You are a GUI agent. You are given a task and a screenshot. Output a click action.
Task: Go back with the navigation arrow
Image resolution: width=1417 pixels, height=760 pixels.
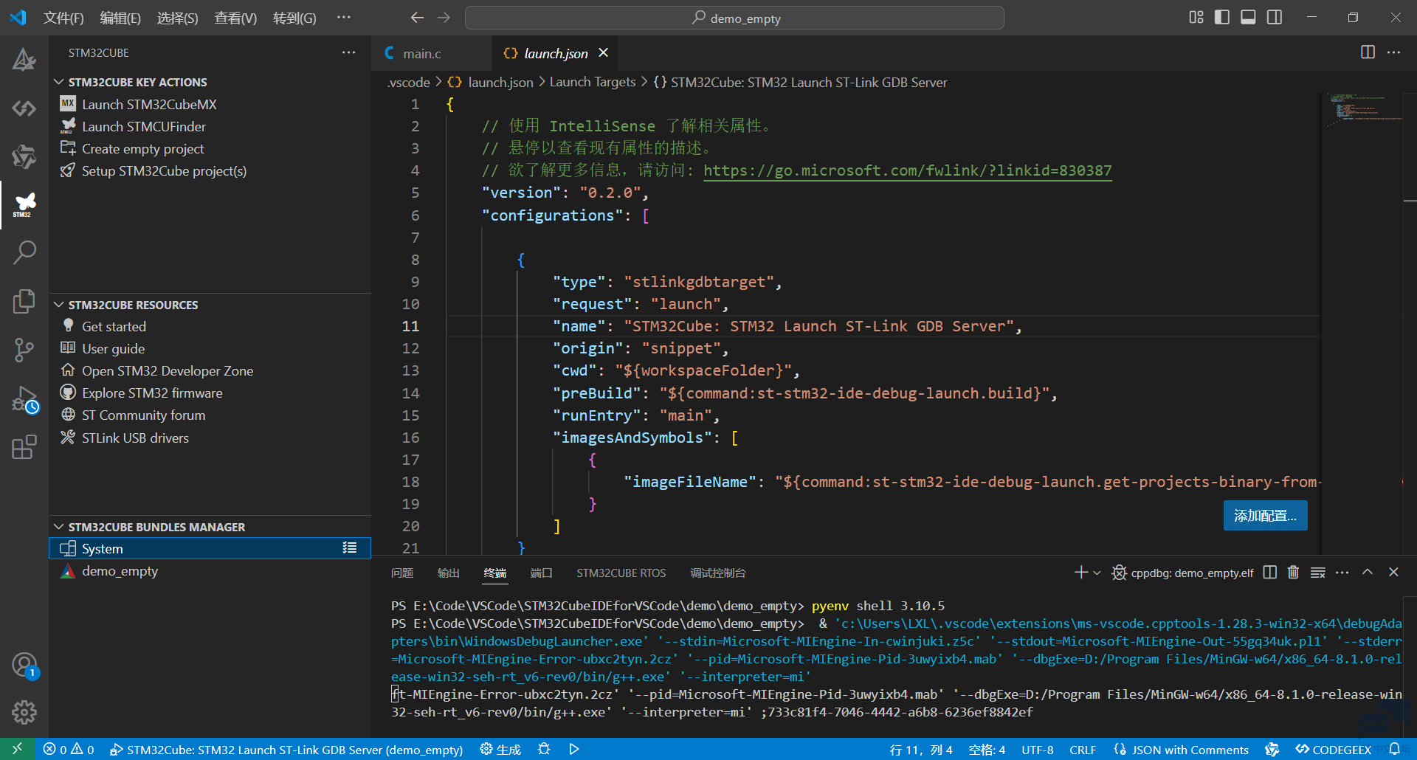[417, 18]
